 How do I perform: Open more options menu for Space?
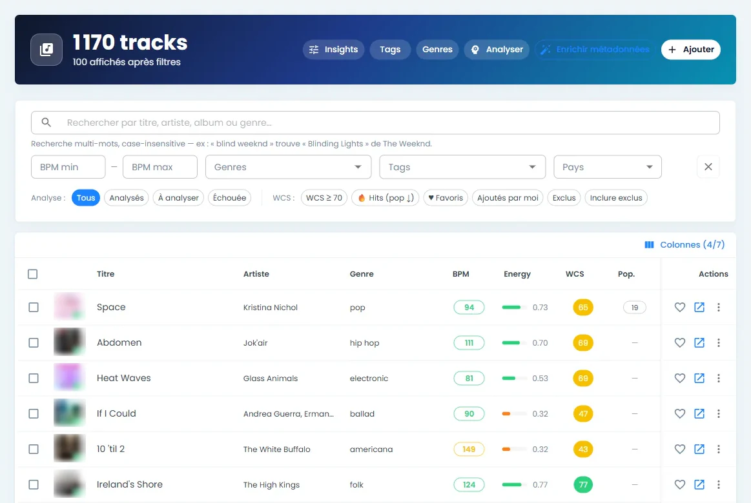[719, 308]
